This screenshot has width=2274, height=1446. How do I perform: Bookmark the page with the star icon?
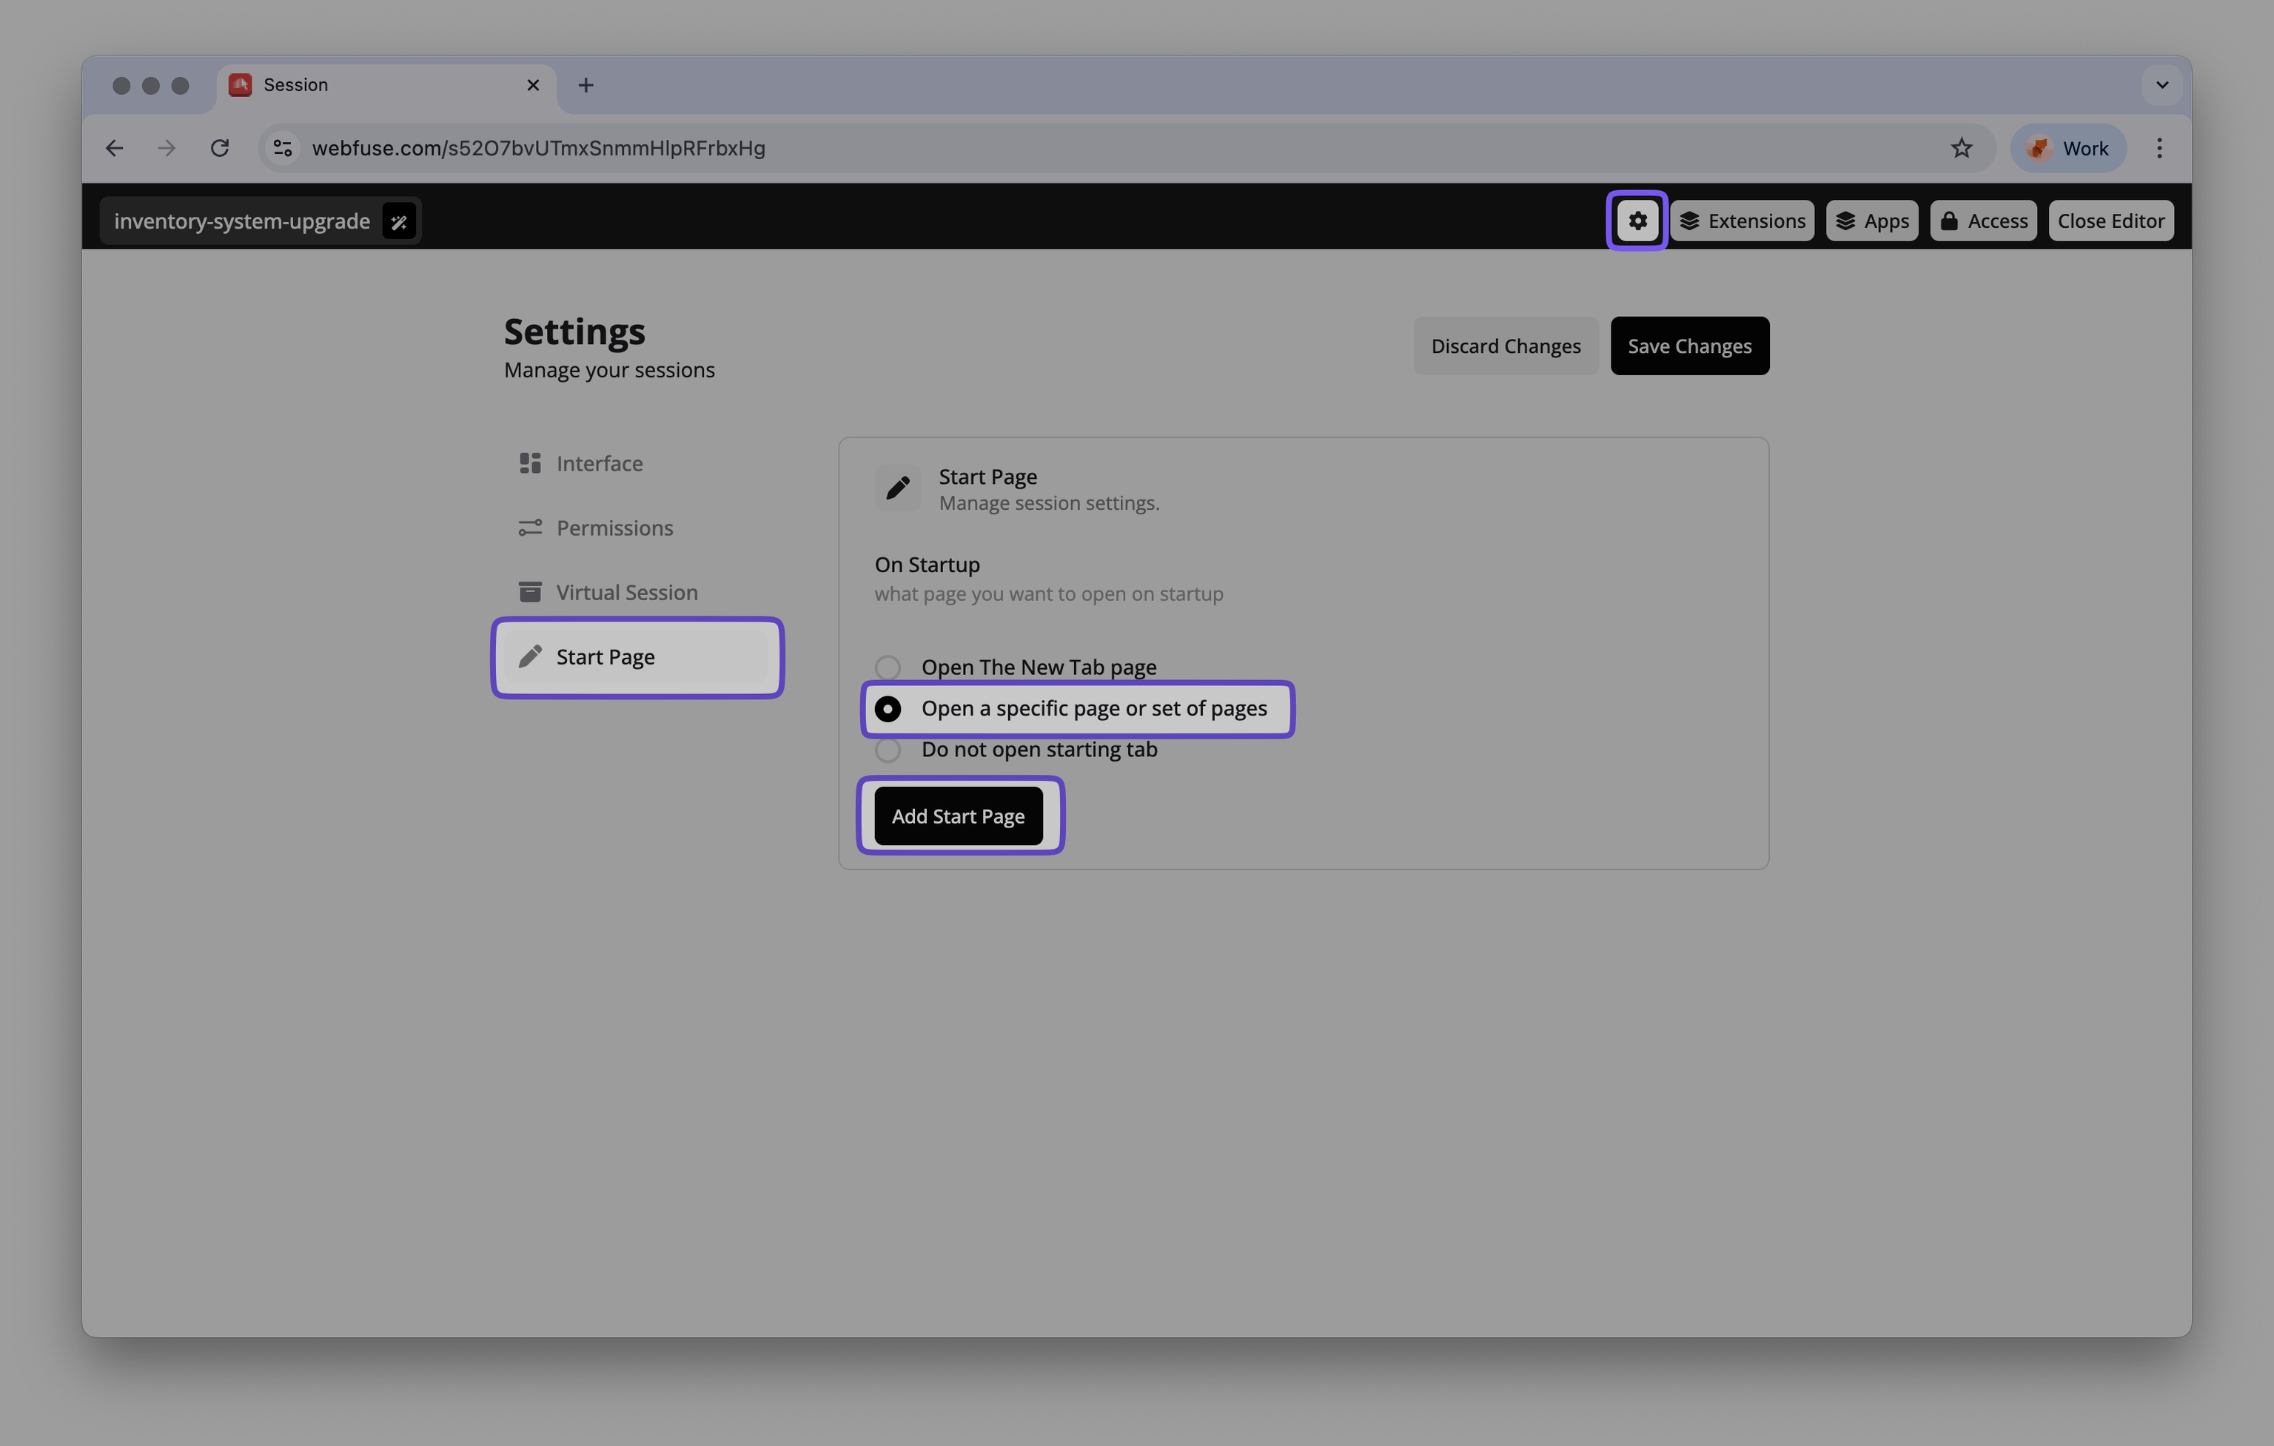(x=1962, y=147)
